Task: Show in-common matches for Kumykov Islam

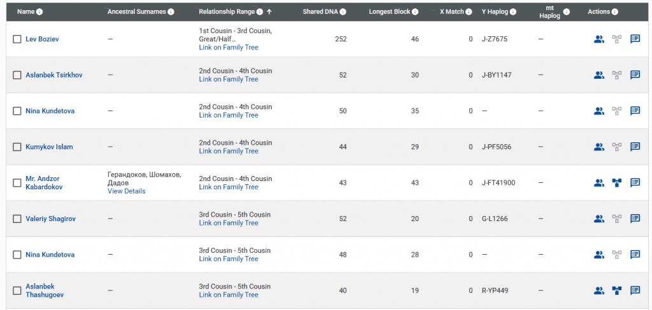Action: 599,147
